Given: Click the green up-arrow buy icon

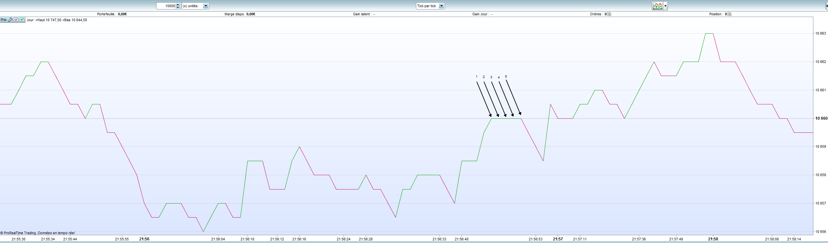Looking at the screenshot, I should point(22,20).
